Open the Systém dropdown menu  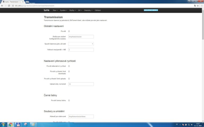click(63, 10)
